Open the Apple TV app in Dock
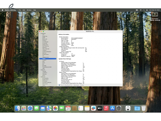The height and width of the screenshot is (121, 161). pyautogui.click(x=100, y=108)
